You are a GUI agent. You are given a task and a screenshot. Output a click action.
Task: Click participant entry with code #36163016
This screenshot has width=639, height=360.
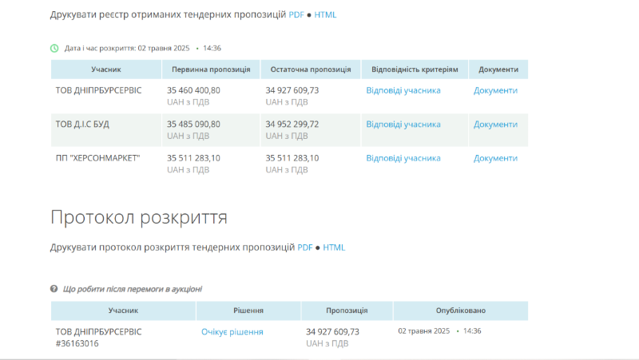coord(77,344)
